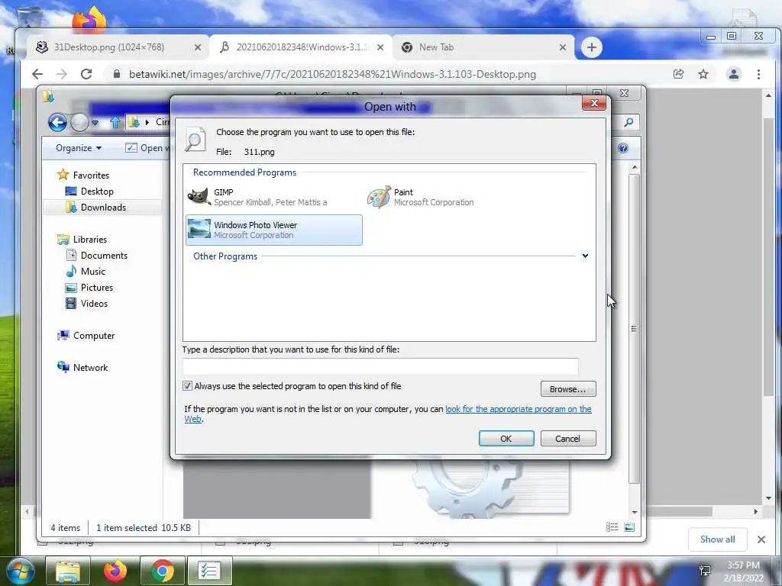Click Explorer forward navigation button
Screen dimensions: 782x586
(x=79, y=122)
